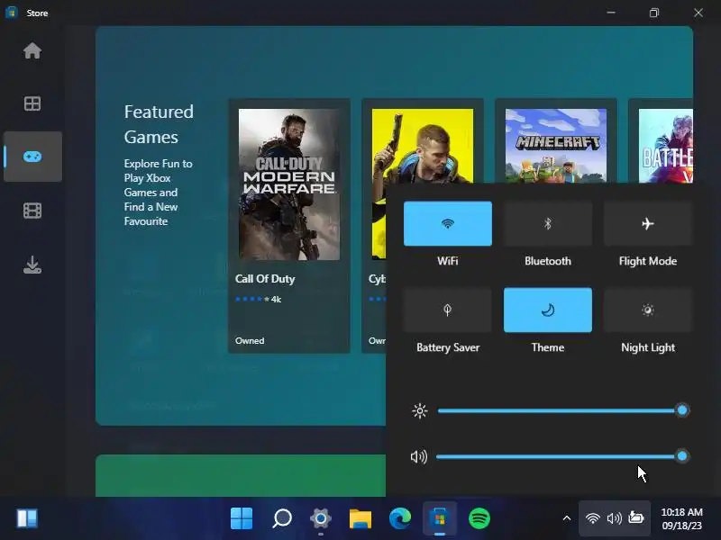Open Settings gear from taskbar
This screenshot has width=721, height=540.
click(x=321, y=518)
